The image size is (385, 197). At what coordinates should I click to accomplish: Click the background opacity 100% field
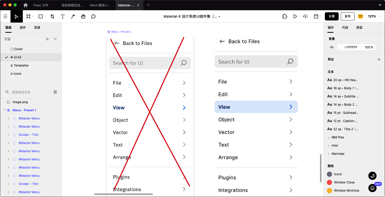(x=369, y=47)
